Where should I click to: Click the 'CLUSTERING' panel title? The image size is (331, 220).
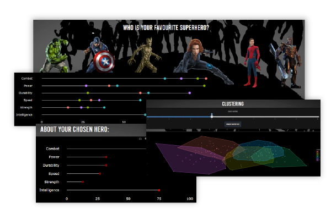coord(233,104)
